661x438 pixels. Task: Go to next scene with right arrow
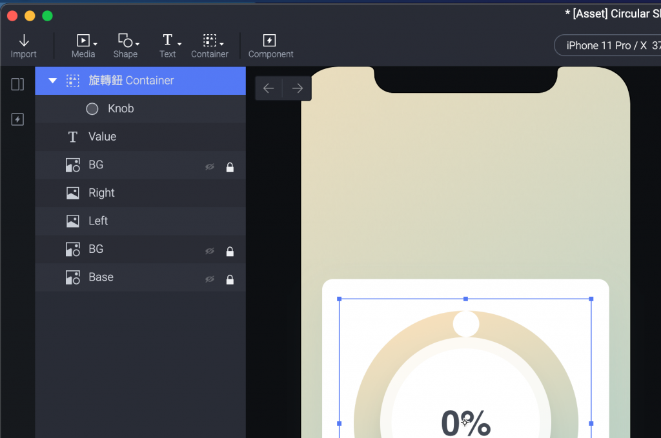pos(297,88)
